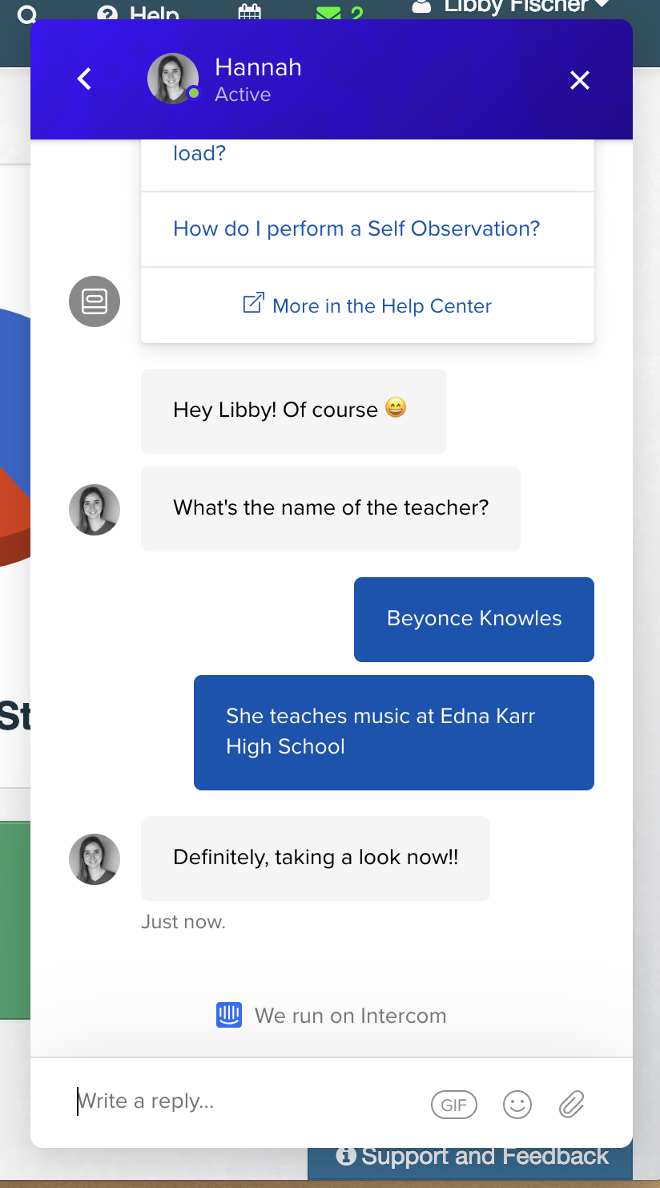Click the 'Active' status text under Hannah

click(x=243, y=95)
